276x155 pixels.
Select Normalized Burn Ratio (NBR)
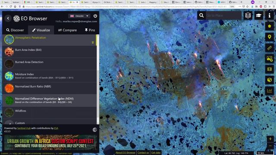pos(49,88)
